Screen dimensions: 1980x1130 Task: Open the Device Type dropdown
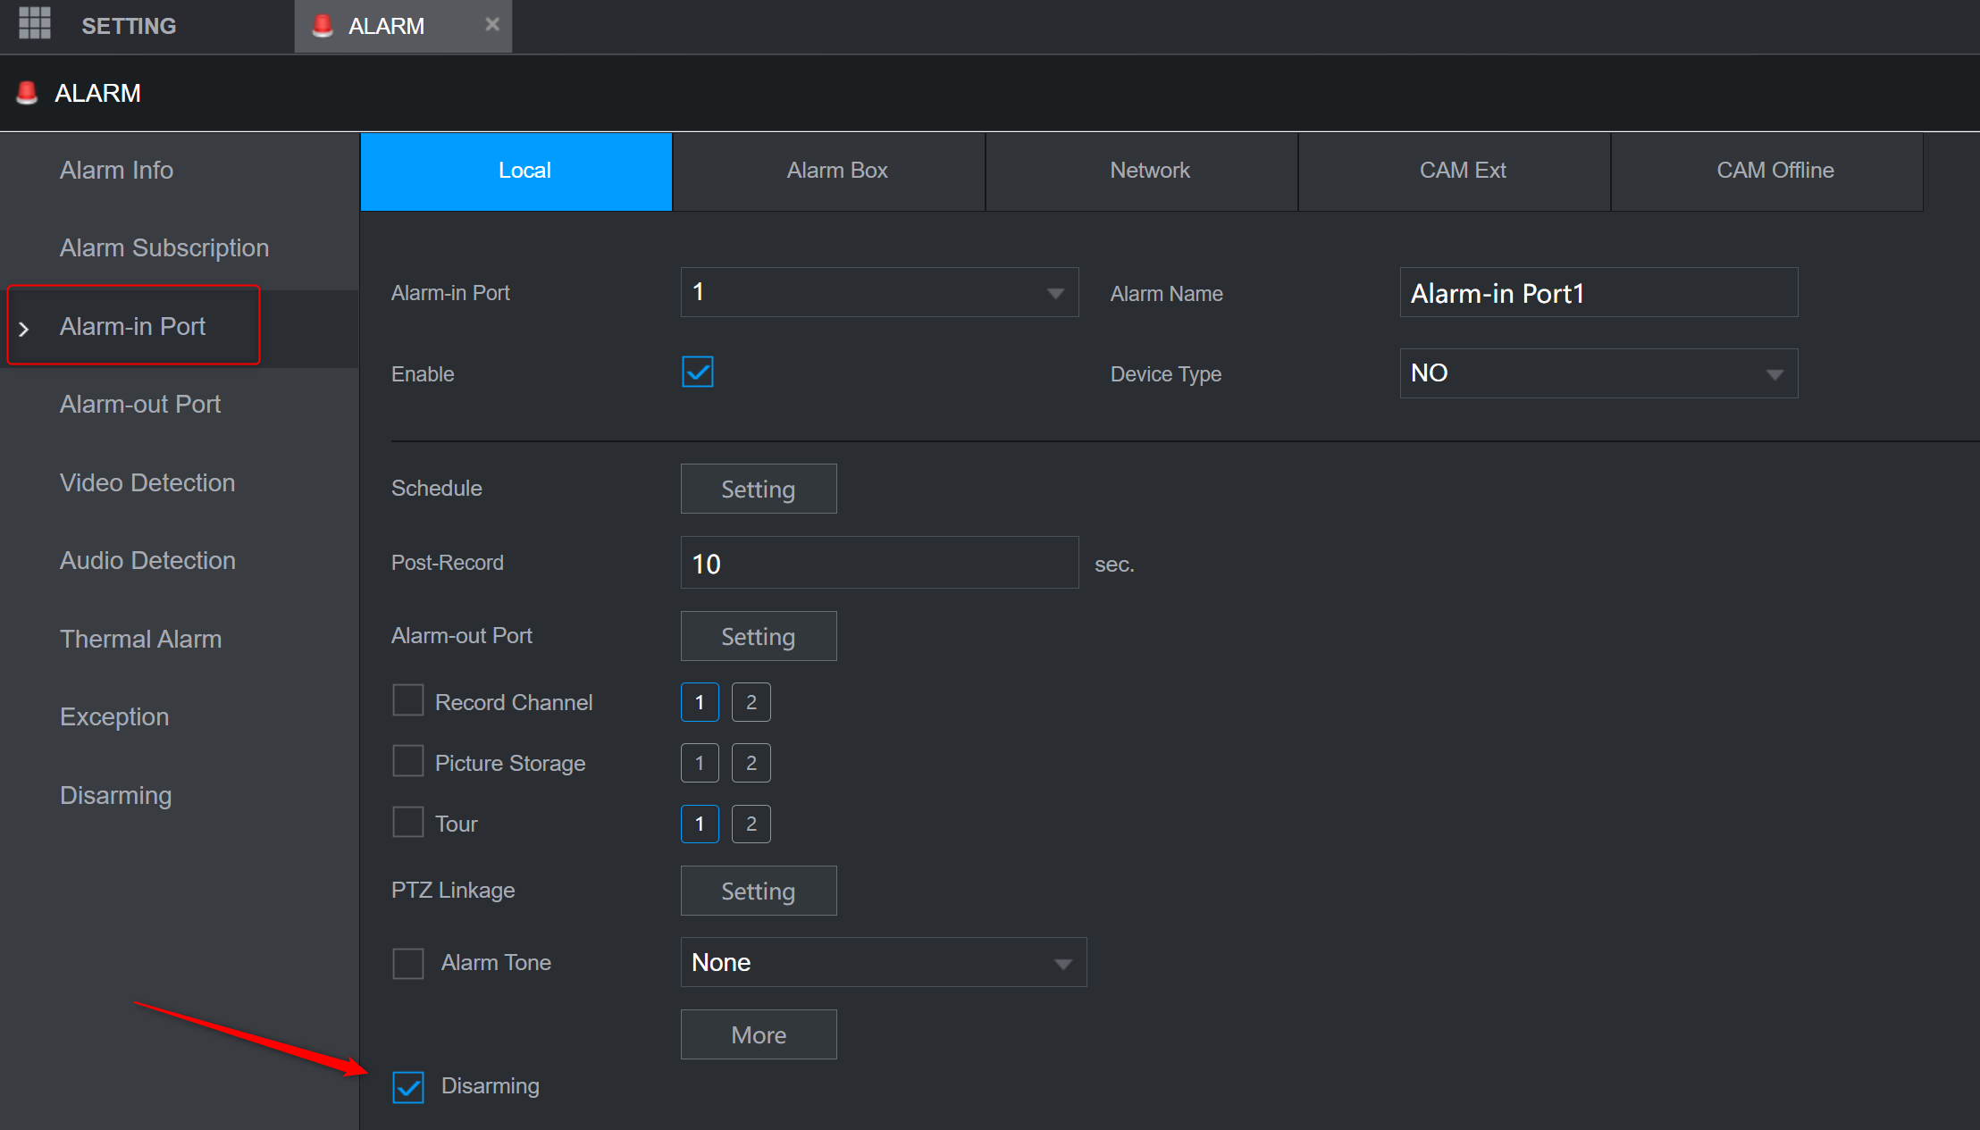[1598, 373]
